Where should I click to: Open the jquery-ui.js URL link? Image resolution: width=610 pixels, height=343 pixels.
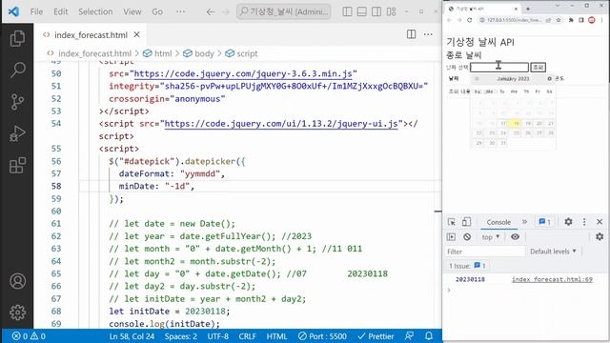click(281, 124)
